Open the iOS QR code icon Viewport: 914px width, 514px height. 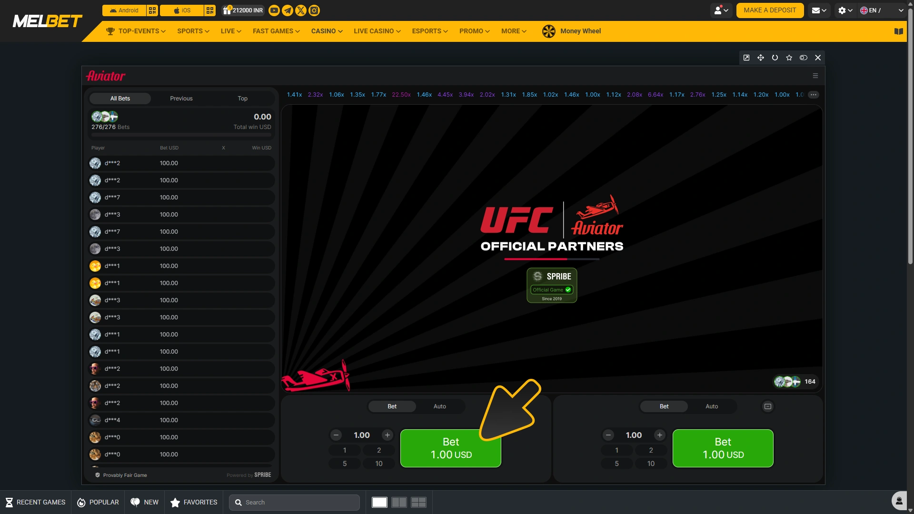click(210, 10)
